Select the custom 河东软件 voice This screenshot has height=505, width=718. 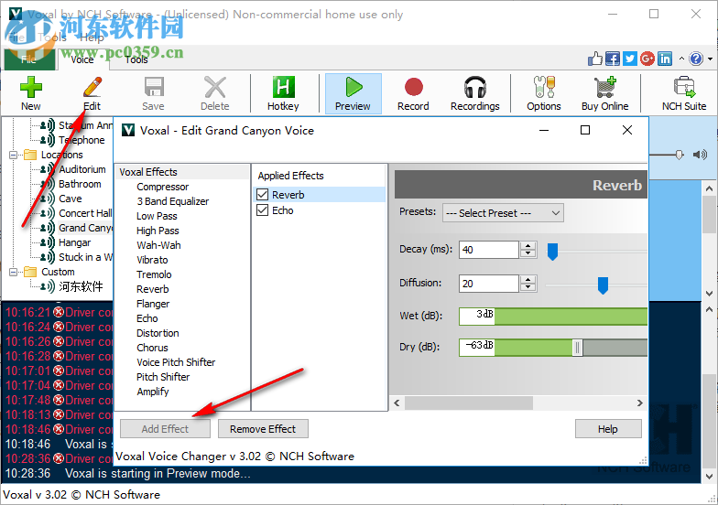tap(81, 287)
